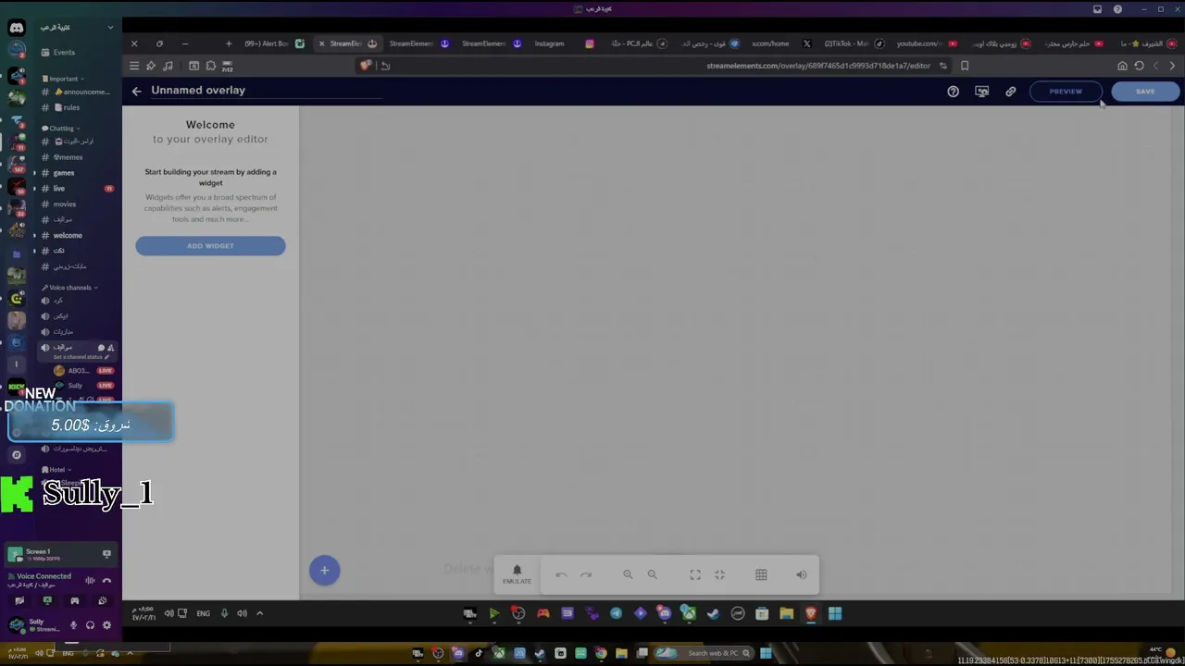Click the Emulate bell icon
This screenshot has width=1185, height=666.
517,573
